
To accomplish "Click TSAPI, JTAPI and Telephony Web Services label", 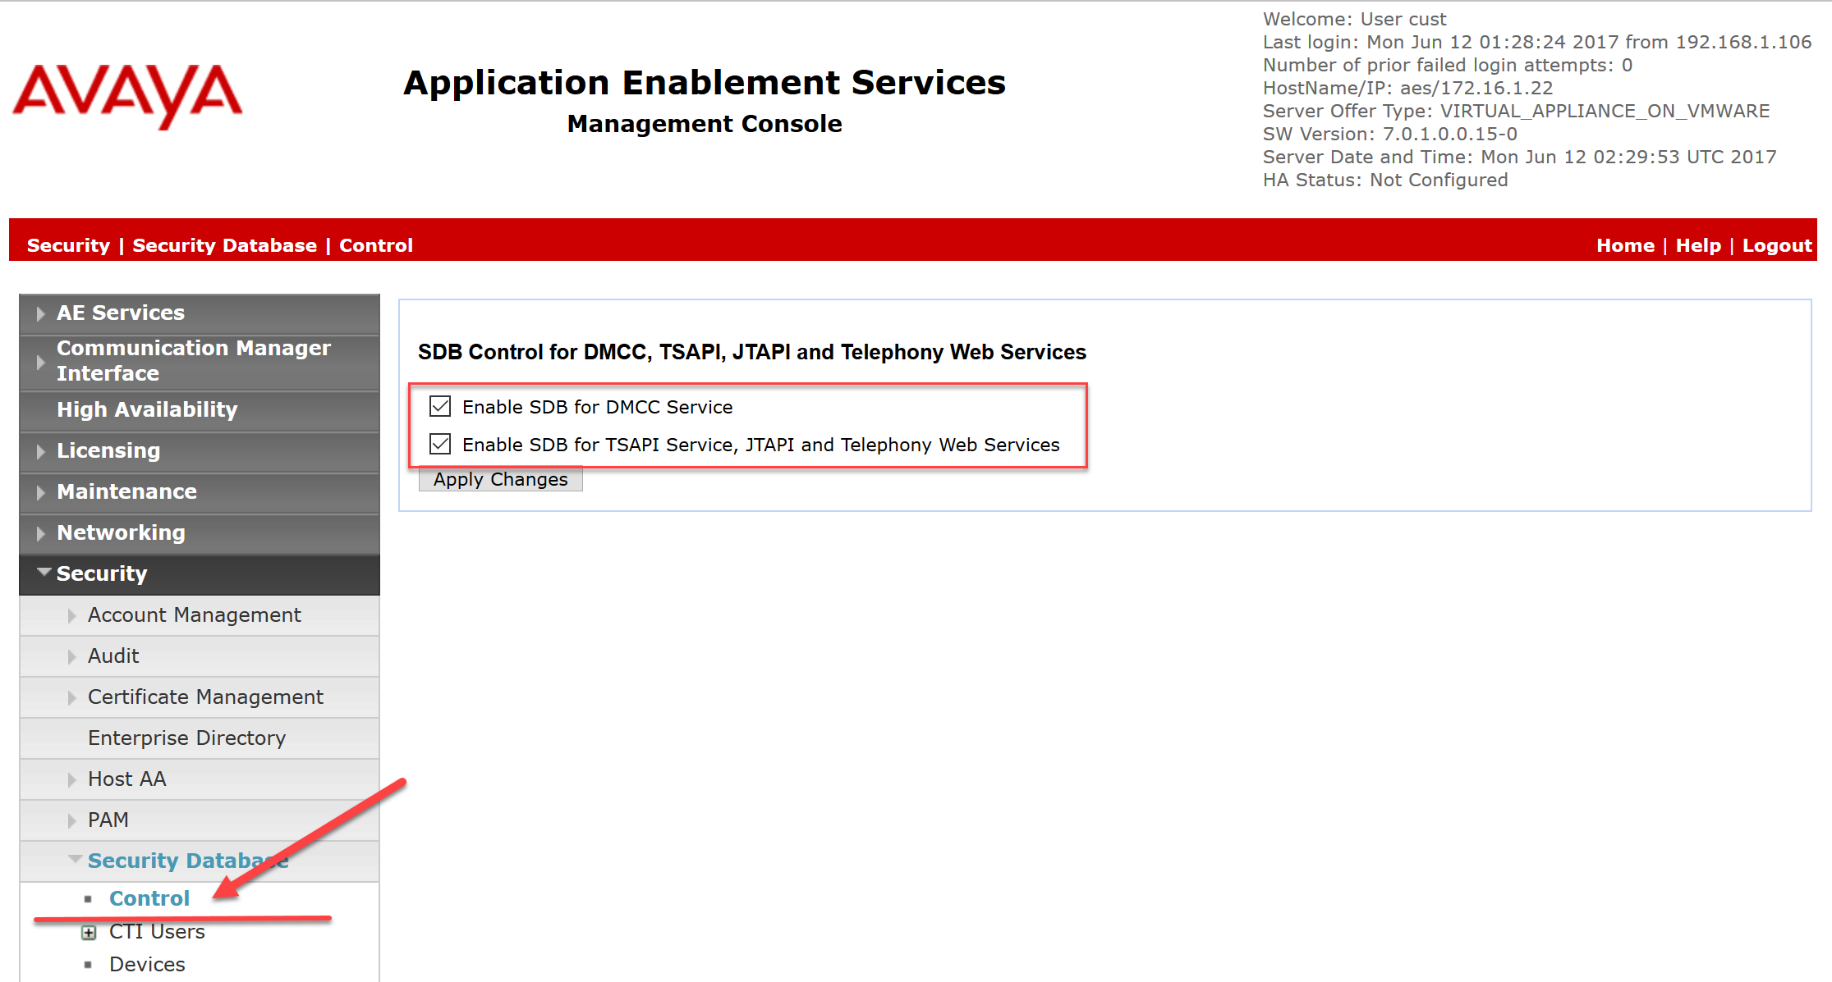I will 760,445.
